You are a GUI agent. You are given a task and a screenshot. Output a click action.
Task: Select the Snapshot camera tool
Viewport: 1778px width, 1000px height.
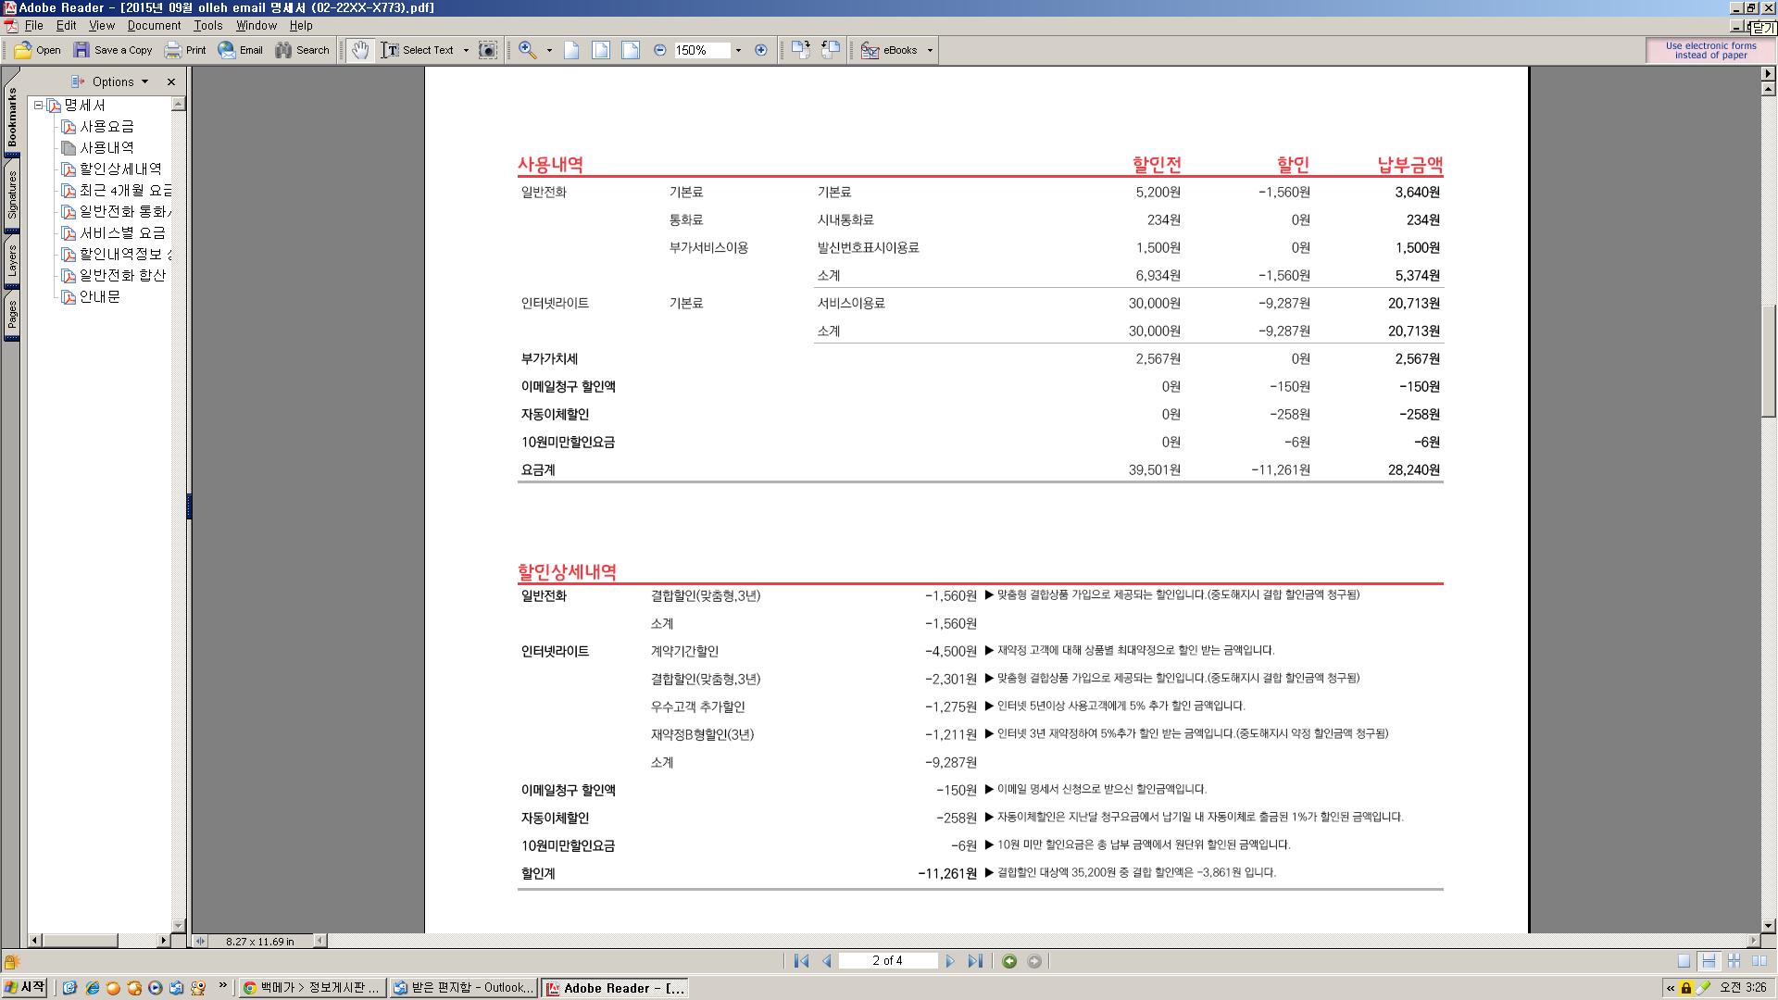tap(488, 50)
